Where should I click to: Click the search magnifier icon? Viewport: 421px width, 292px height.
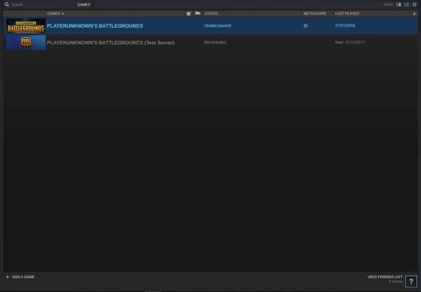[7, 5]
